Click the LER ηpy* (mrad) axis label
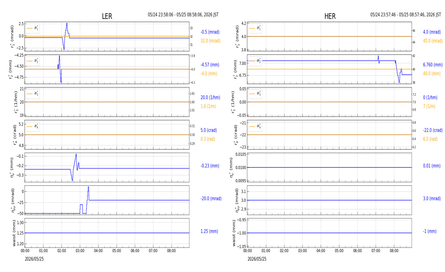This screenshot has height=272, width=445. point(13,200)
